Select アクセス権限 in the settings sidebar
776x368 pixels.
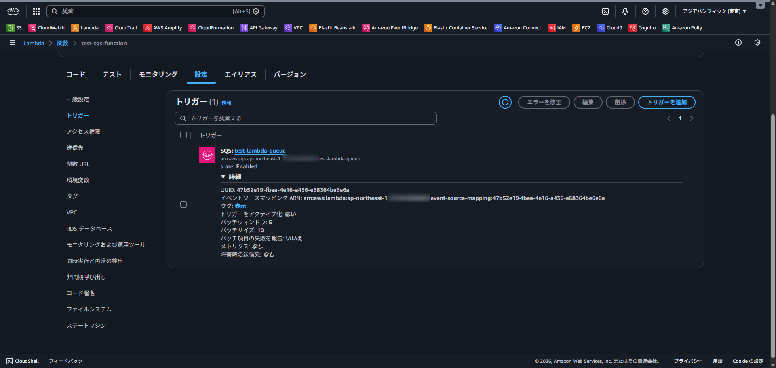tap(83, 132)
